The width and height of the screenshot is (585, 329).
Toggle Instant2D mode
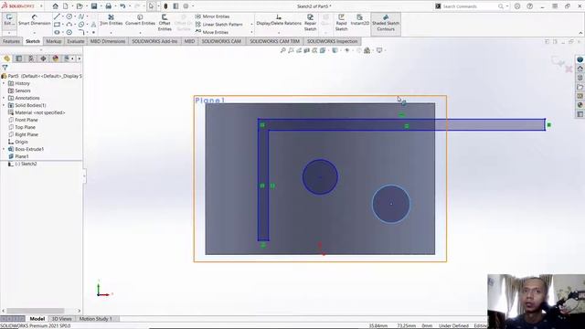coord(359,20)
